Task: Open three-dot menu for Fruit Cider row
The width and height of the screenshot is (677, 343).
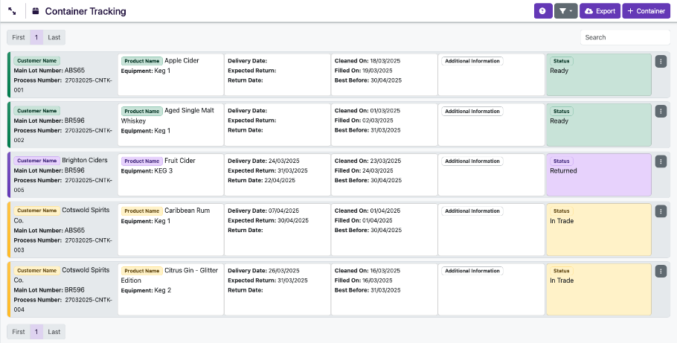Action: pyautogui.click(x=661, y=161)
